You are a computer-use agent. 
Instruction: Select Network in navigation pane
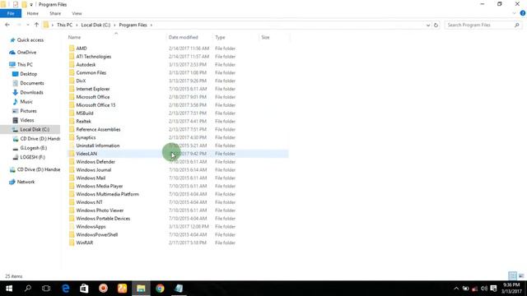click(26, 182)
